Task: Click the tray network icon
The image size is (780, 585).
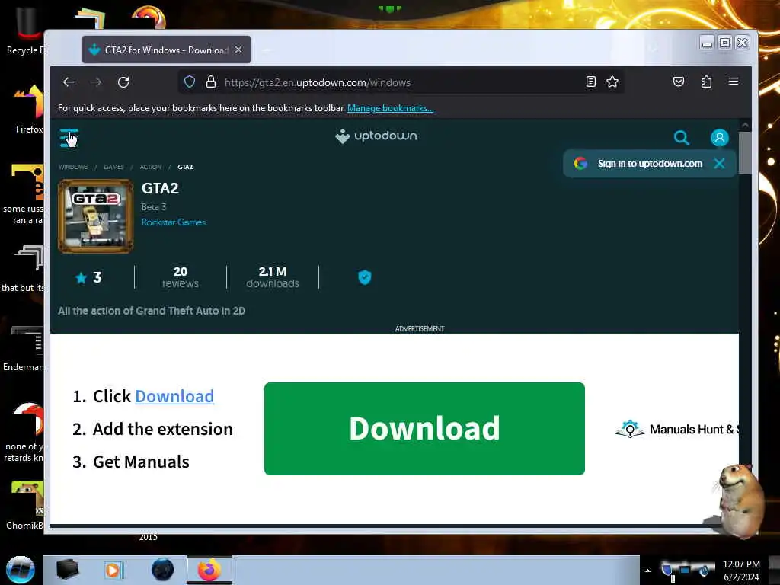Action: click(x=685, y=570)
